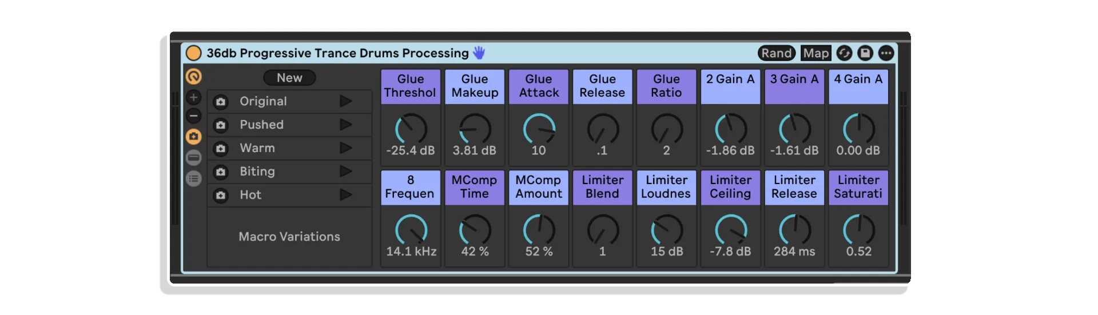Click the Macro Variations panel heading

tap(289, 237)
